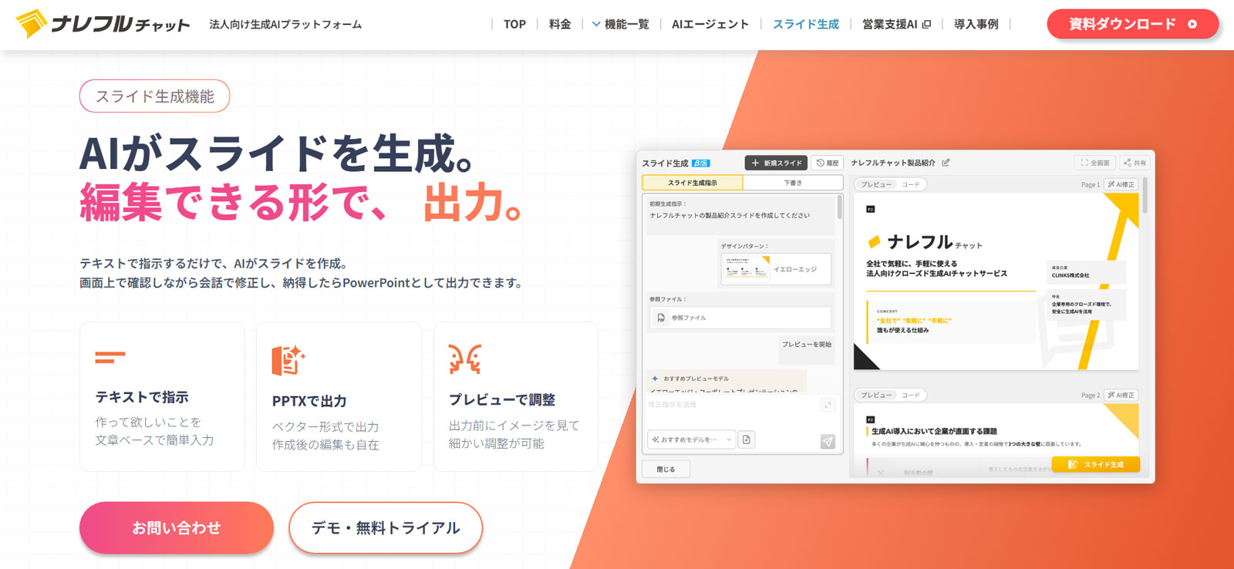Click the お問い合わせ button
This screenshot has height=569, width=1234.
click(x=177, y=528)
